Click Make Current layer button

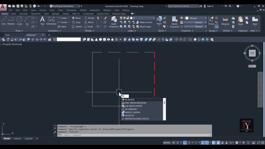pyautogui.click(x=144, y=22)
